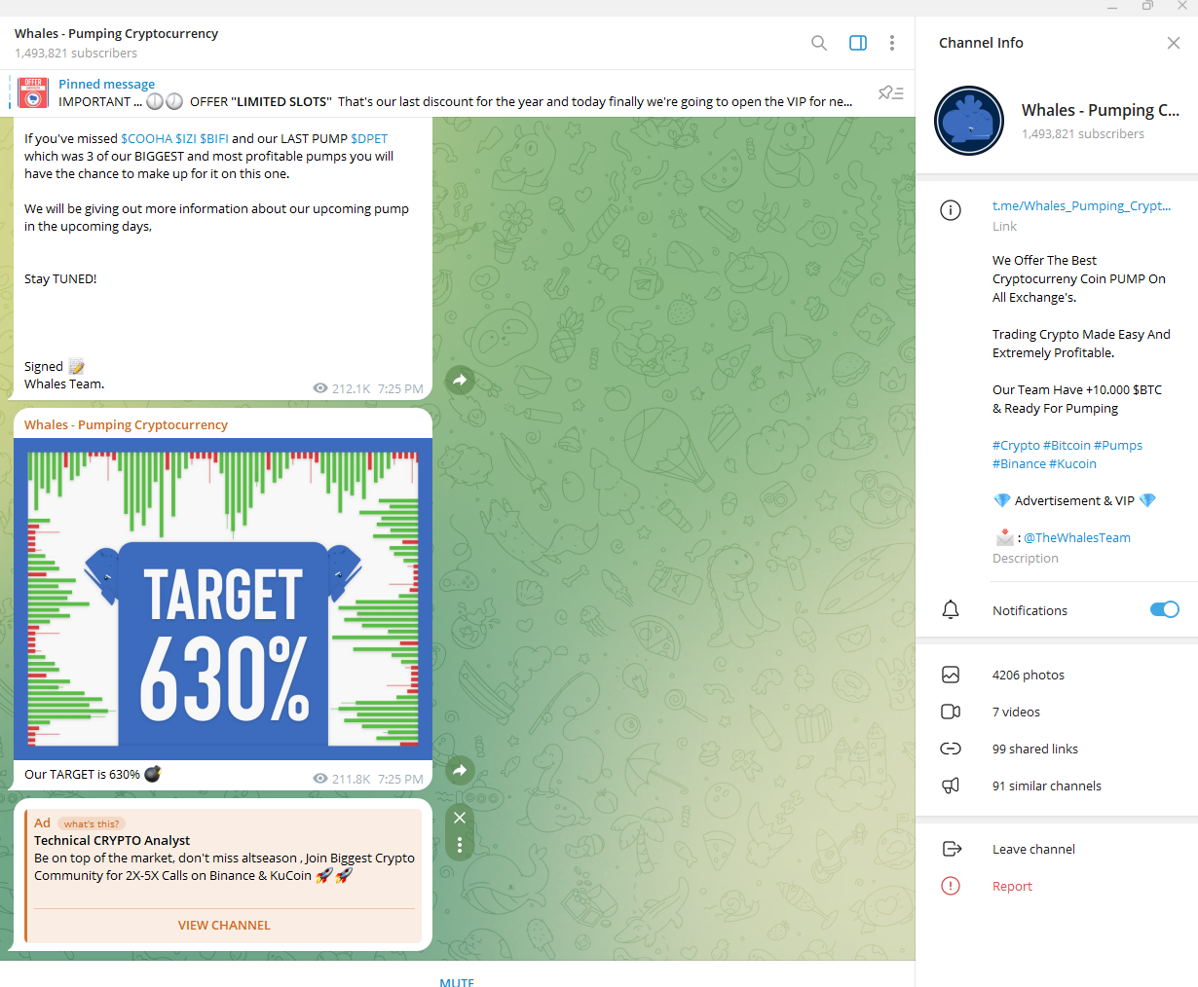Image resolution: width=1198 pixels, height=987 pixels.
Task: Browse the 91 similar channels
Action: 1046,786
